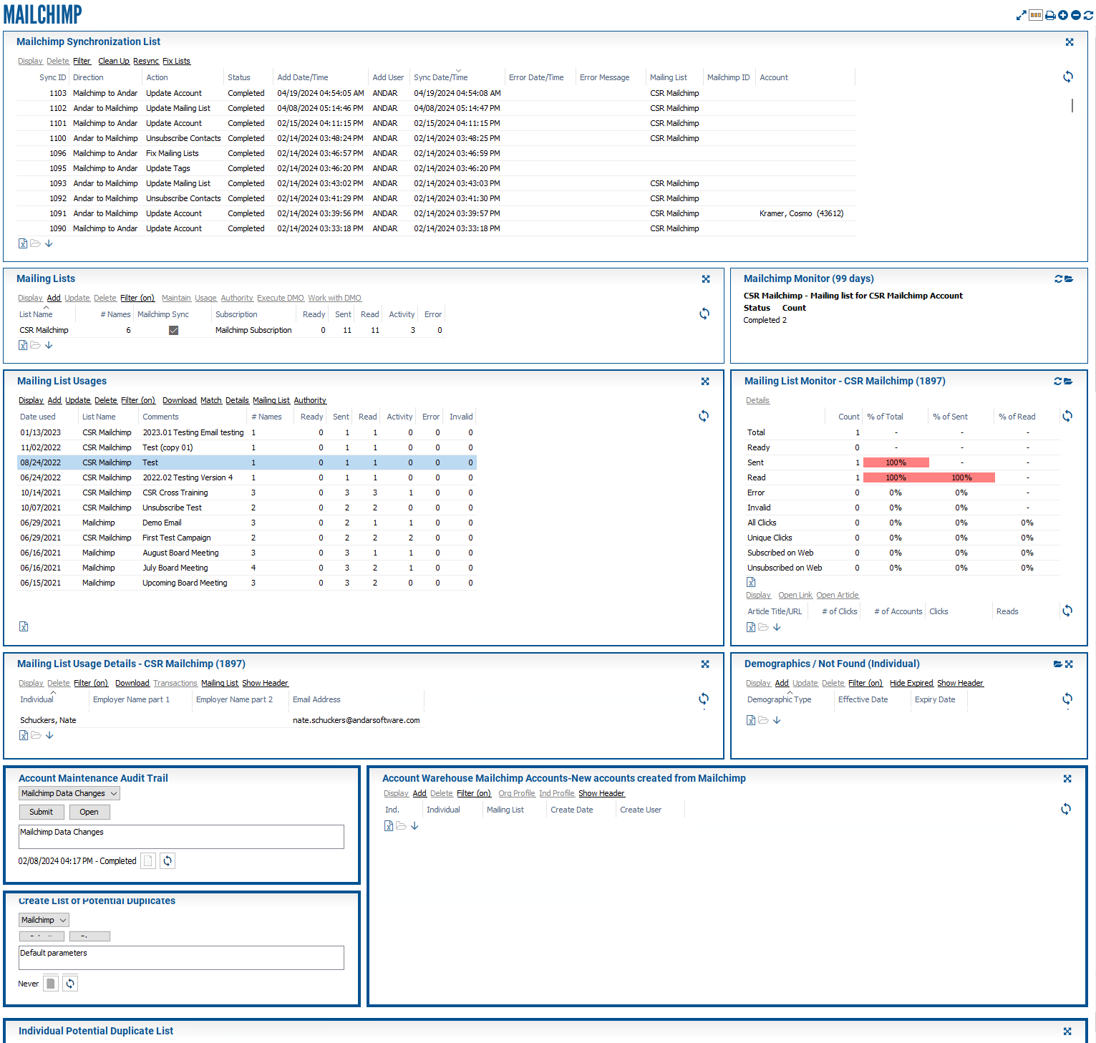Click the folder icon in Mailchimp Monitor header
1096x1043 pixels.
[x=1069, y=279]
